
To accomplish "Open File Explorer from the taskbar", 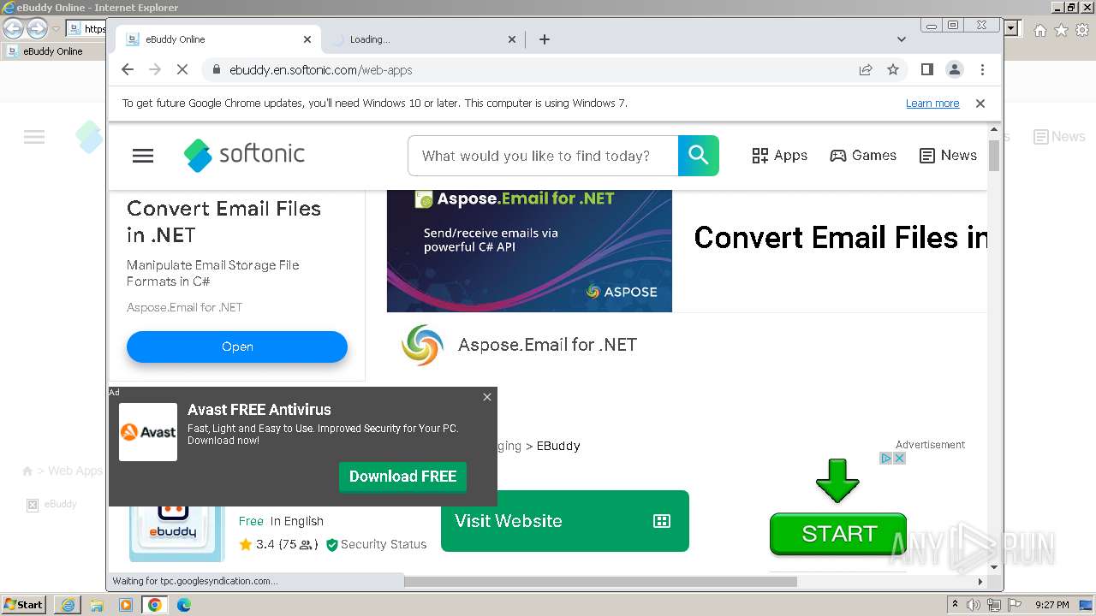I will (x=97, y=605).
